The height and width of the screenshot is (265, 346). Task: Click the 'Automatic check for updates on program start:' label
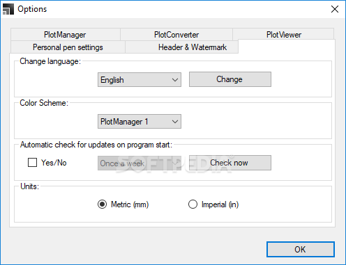[96, 145]
